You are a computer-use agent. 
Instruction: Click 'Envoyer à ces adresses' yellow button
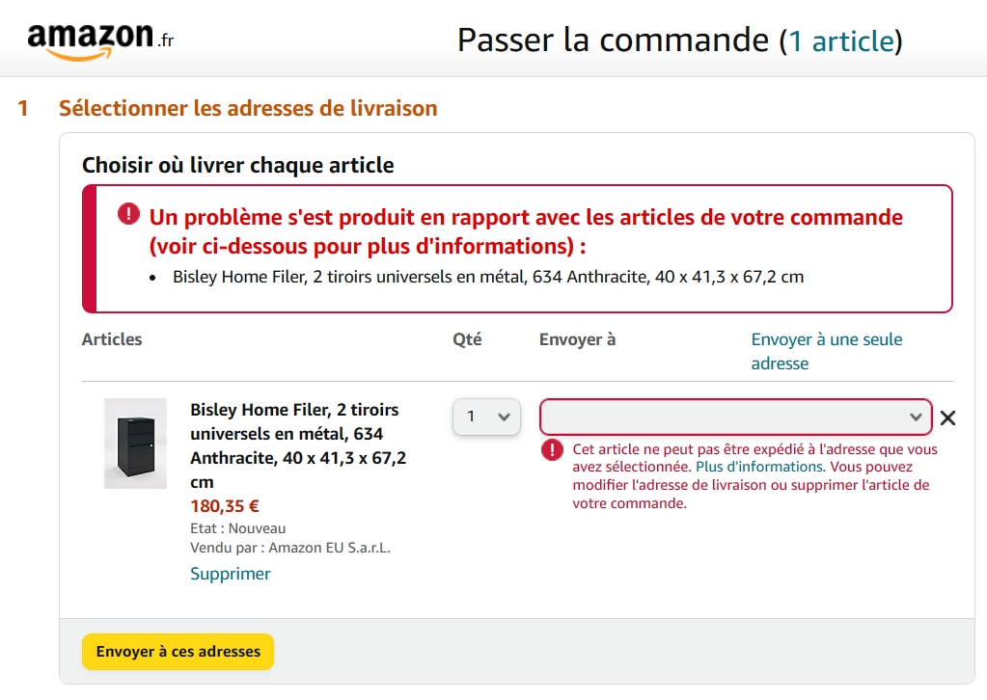coord(178,652)
